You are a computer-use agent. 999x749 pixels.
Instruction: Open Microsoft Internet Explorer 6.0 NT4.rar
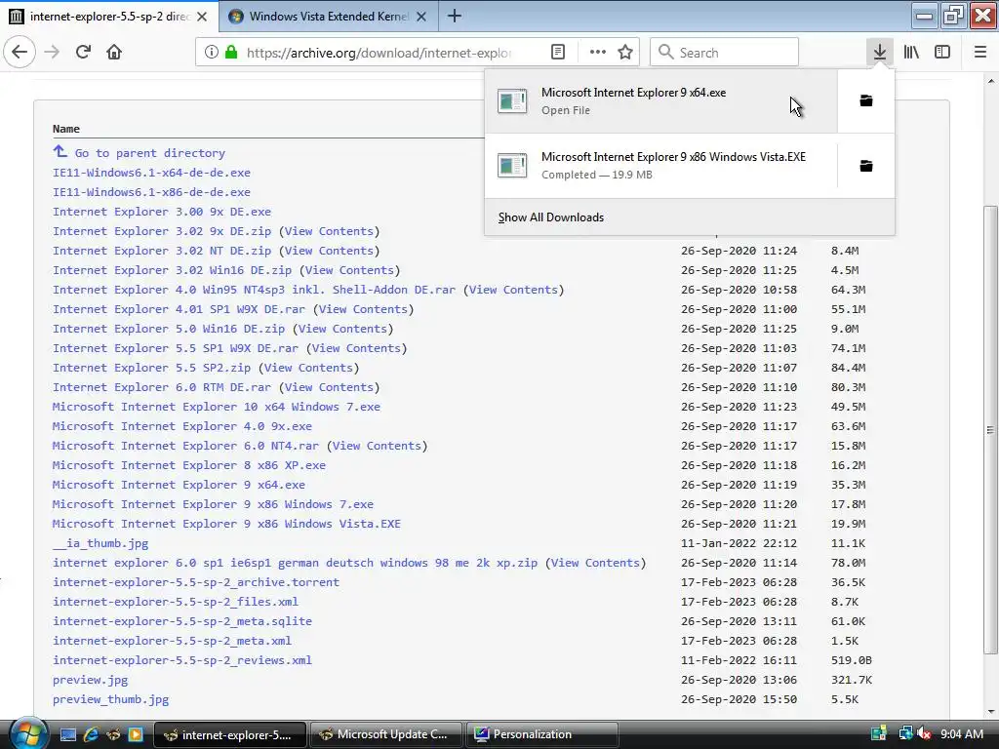[185, 446]
